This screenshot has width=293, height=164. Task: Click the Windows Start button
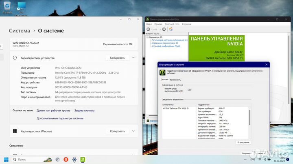coord(6,160)
